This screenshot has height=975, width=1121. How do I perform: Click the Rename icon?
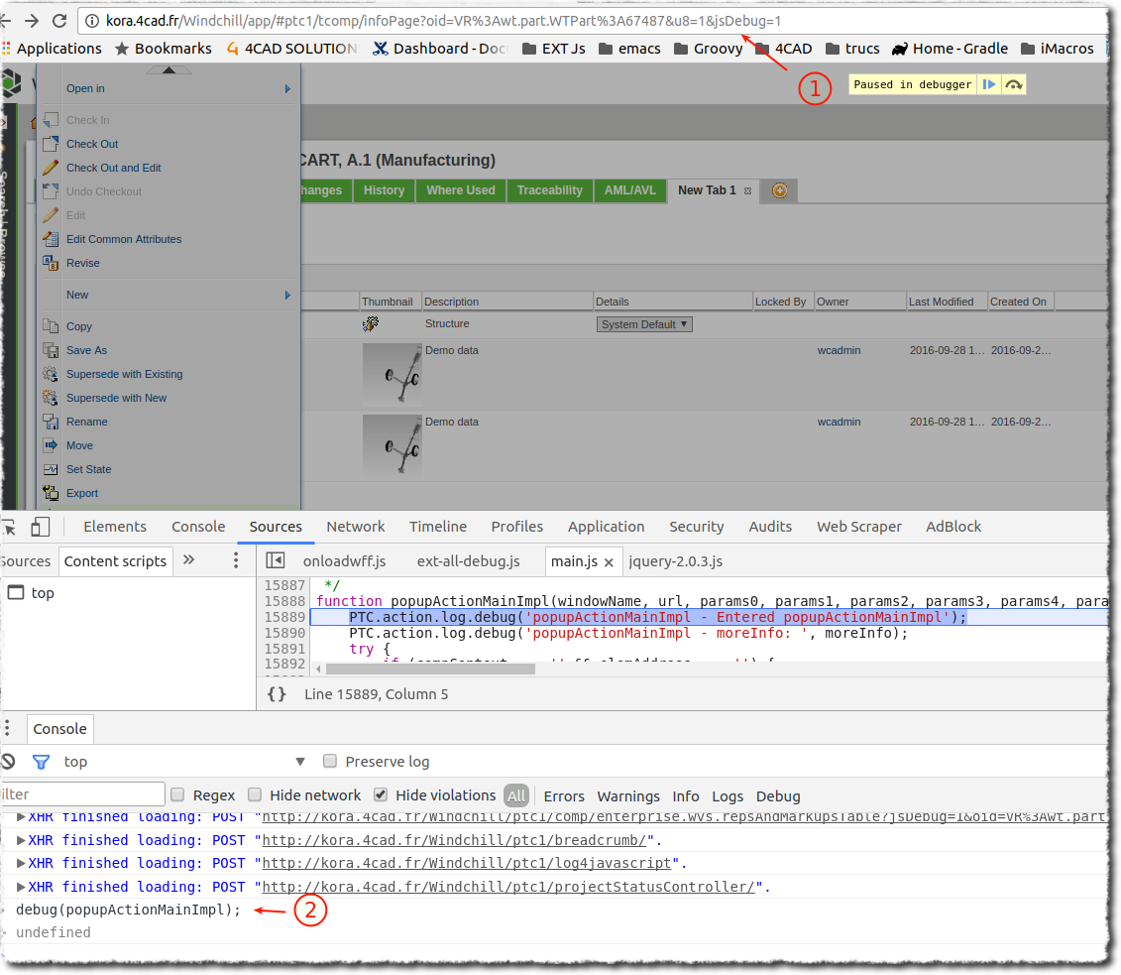click(50, 422)
